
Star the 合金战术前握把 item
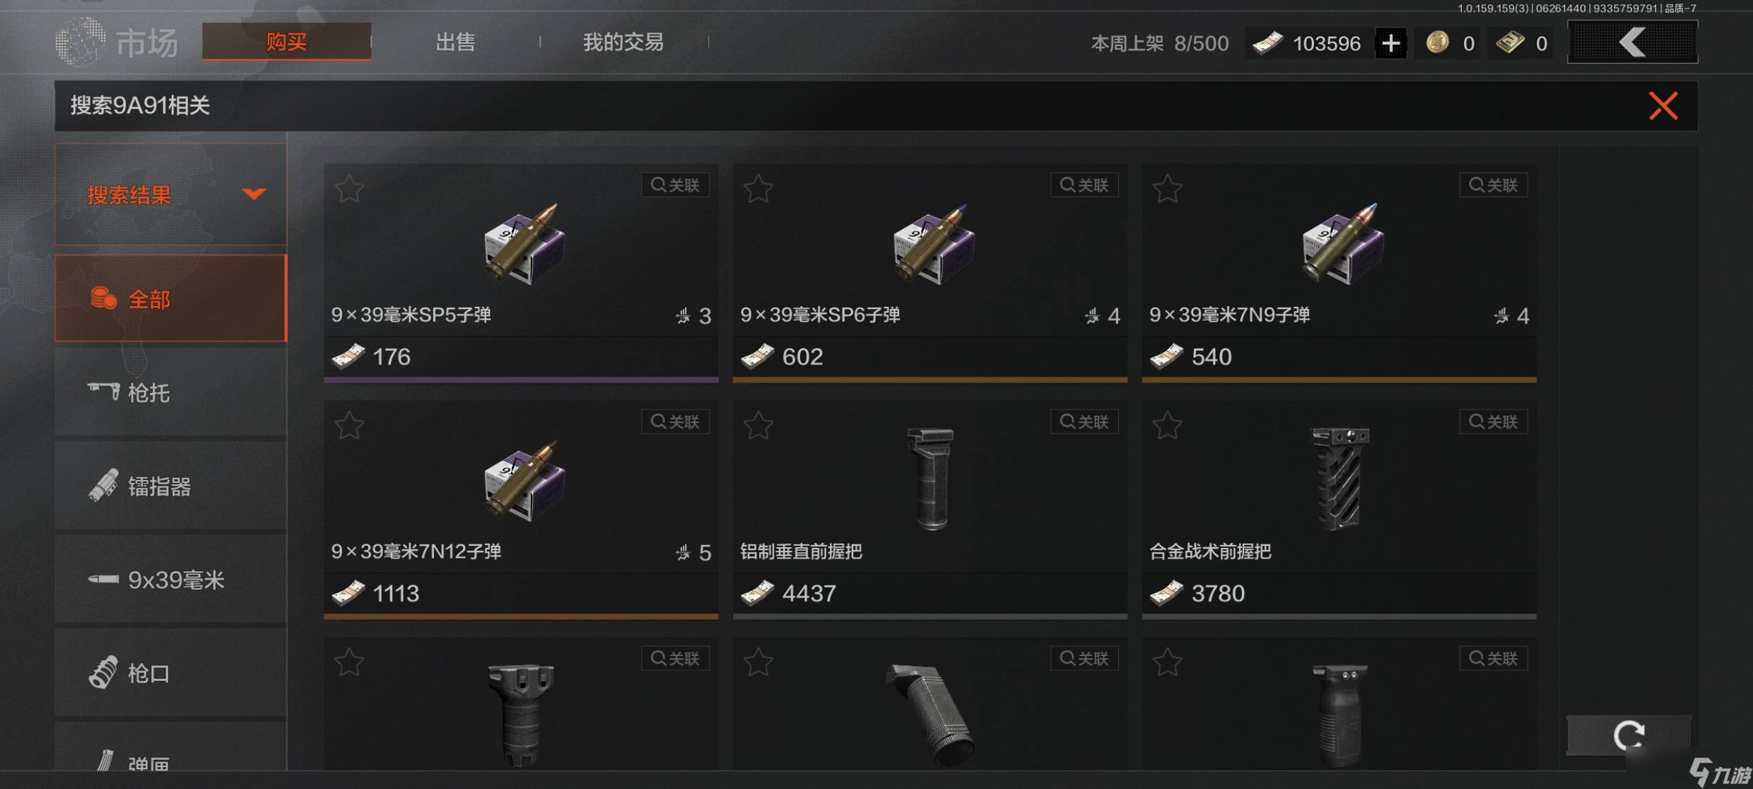(1167, 425)
